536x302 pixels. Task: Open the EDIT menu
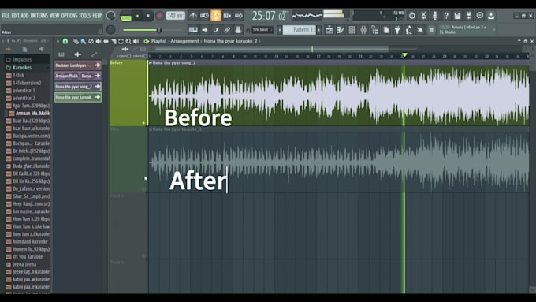pyautogui.click(x=16, y=16)
